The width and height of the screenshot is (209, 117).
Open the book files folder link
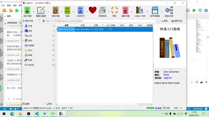(168, 78)
